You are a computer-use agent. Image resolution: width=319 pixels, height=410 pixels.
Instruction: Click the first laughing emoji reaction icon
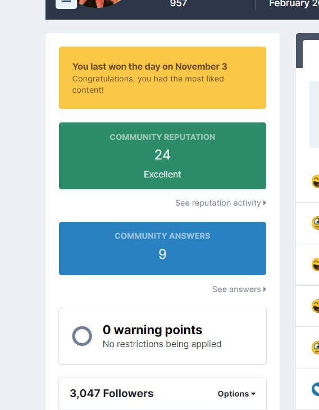(x=315, y=181)
